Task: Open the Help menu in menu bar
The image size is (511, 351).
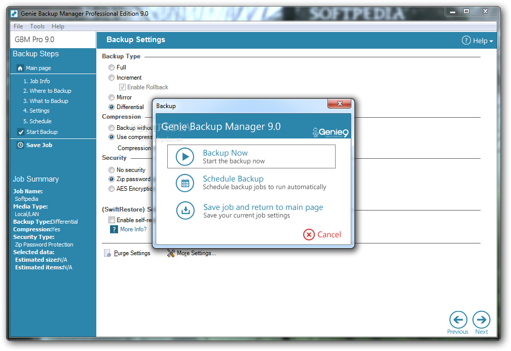Action: point(58,26)
